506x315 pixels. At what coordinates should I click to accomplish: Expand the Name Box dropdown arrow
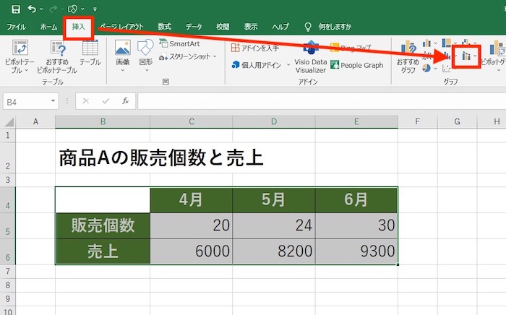tap(53, 101)
